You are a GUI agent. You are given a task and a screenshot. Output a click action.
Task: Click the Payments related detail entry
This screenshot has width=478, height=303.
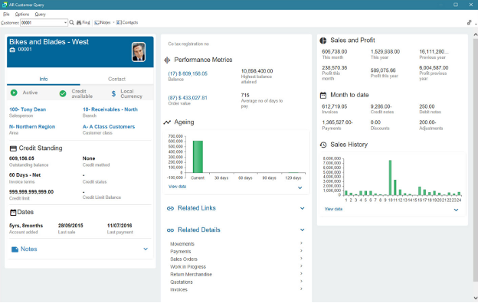point(181,252)
